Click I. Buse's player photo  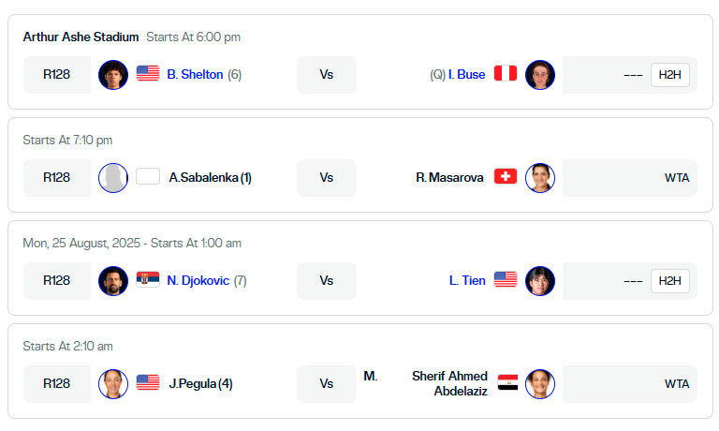click(540, 75)
